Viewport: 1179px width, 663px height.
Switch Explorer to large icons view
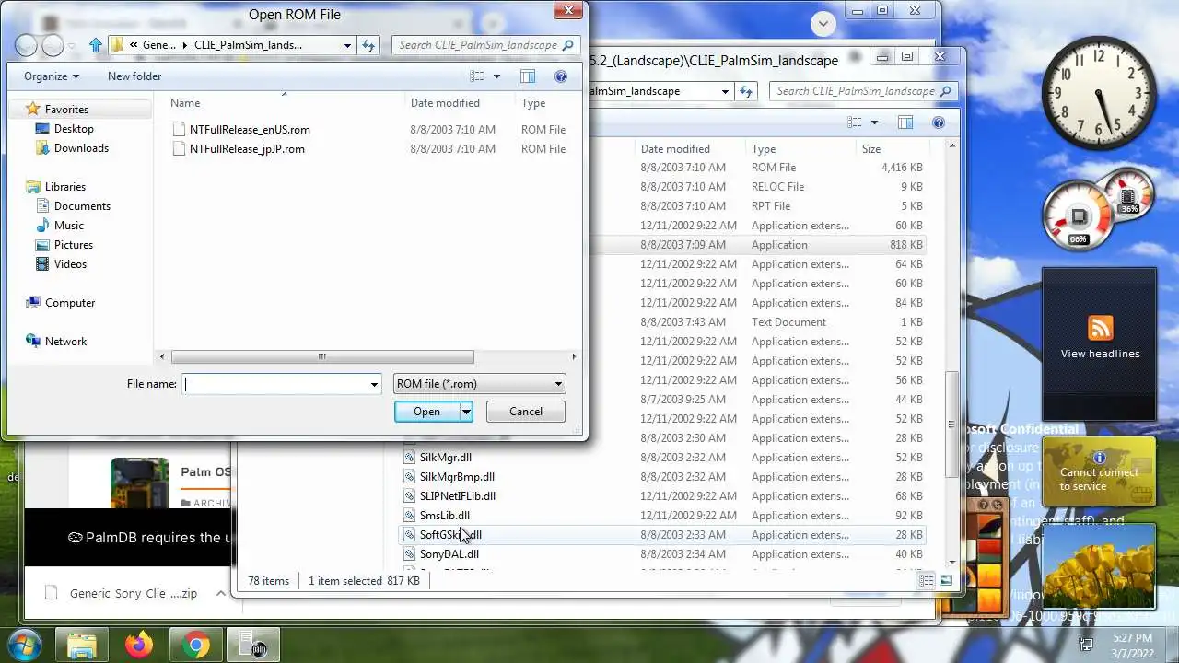[946, 581]
